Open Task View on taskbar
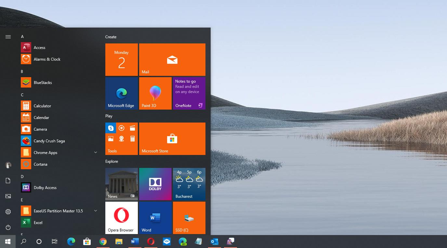The width and height of the screenshot is (447, 248). point(55,242)
